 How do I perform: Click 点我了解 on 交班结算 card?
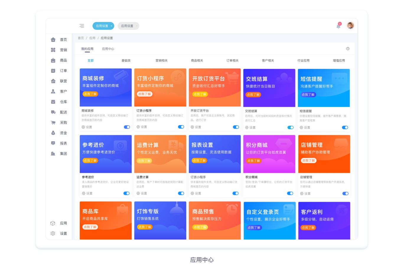253,95
